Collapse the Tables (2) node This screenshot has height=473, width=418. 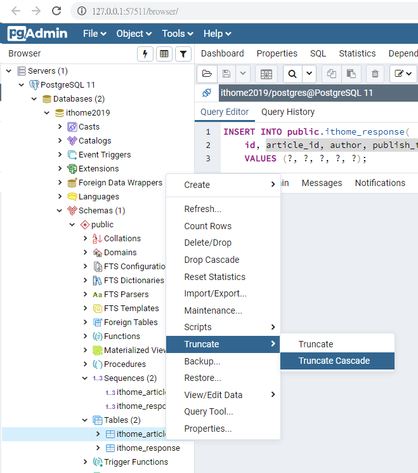(85, 420)
